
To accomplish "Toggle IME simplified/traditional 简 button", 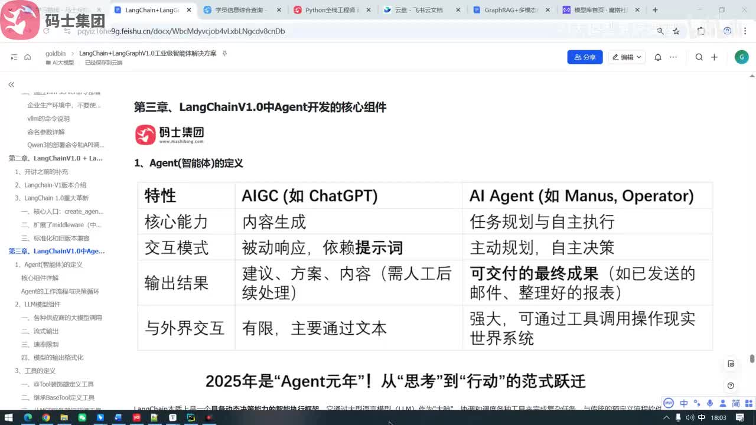I will [x=737, y=403].
